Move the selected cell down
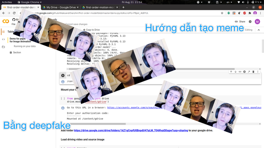Image resolution: width=264 pixels, height=148 pixels. [235, 72]
